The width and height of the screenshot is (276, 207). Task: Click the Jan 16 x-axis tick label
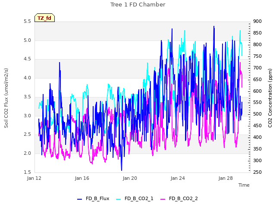82,178
